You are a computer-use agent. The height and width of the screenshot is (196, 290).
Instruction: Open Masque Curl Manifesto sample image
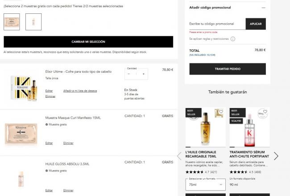tap(21, 133)
